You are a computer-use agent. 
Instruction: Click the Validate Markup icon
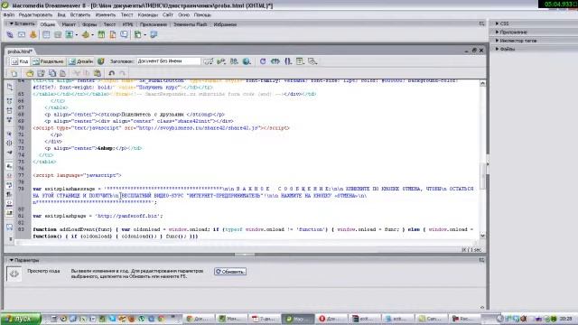221,61
